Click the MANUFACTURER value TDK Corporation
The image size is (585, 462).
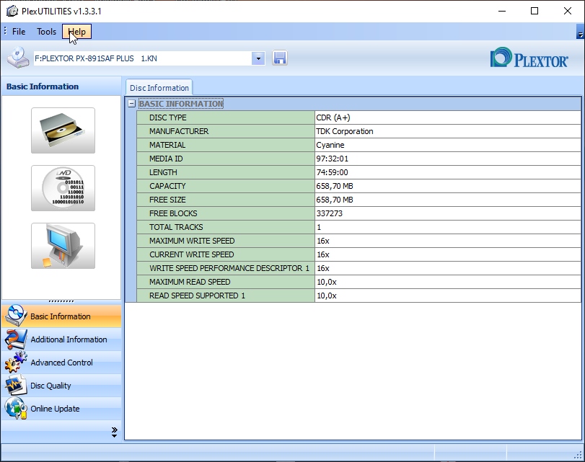[x=345, y=131]
